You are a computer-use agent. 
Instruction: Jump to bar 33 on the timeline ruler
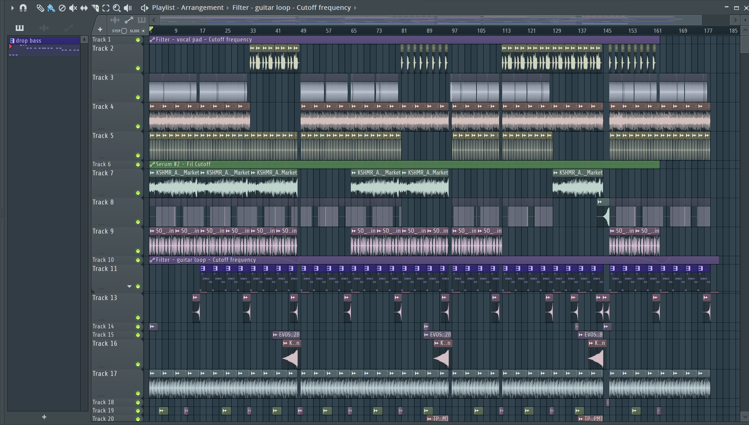click(x=253, y=31)
